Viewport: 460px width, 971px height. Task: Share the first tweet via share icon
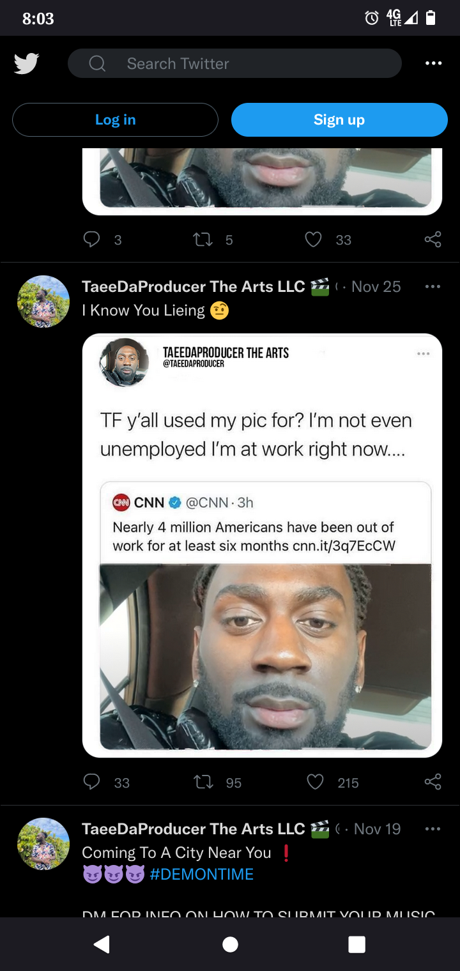coord(433,240)
